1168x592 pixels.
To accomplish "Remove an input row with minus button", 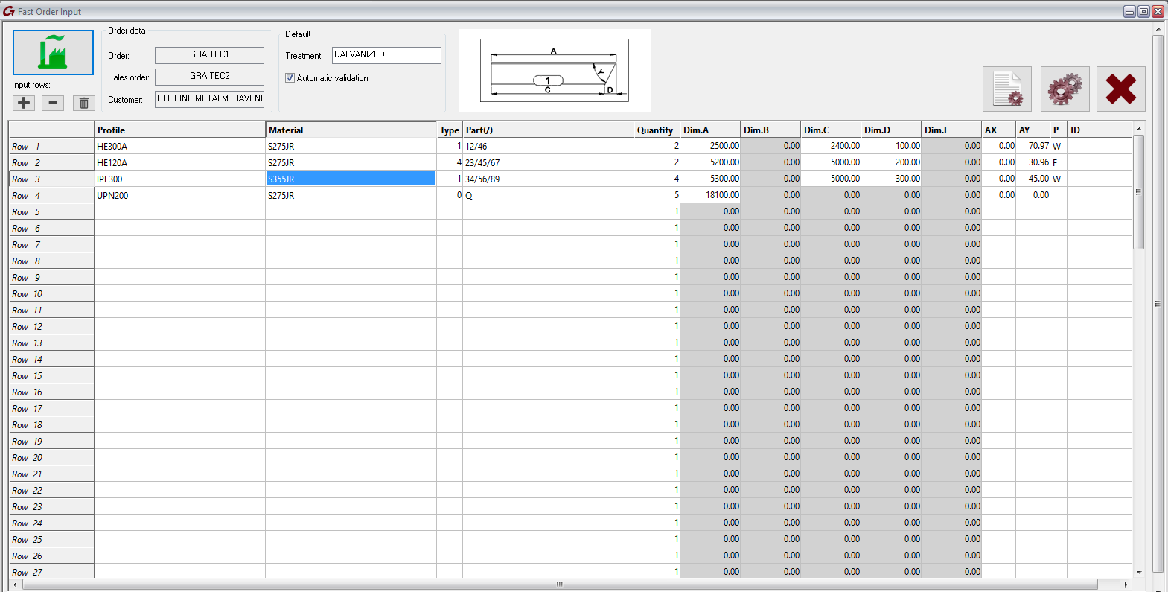I will [53, 103].
